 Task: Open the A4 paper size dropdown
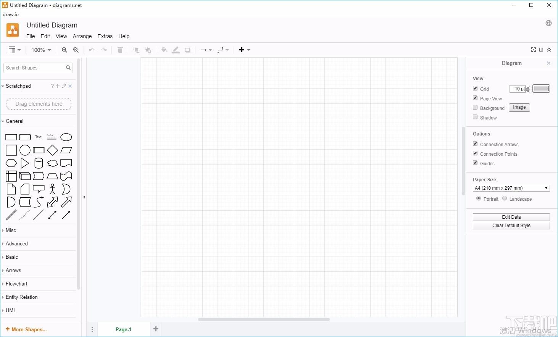click(x=511, y=188)
